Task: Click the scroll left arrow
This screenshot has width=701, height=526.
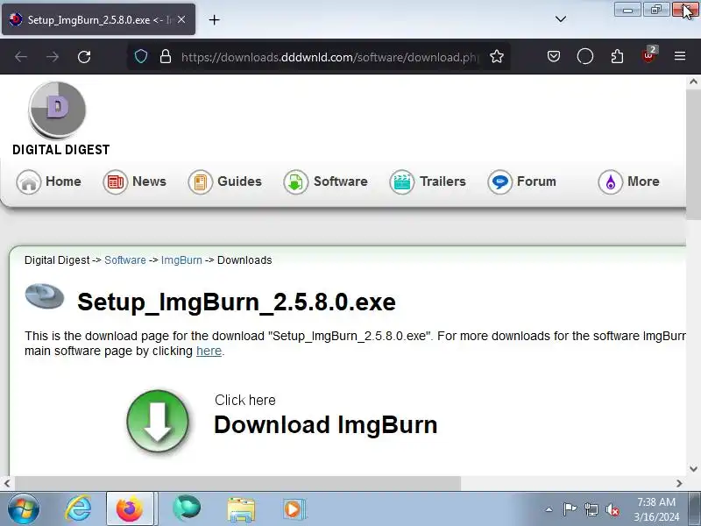Action: click(x=7, y=483)
